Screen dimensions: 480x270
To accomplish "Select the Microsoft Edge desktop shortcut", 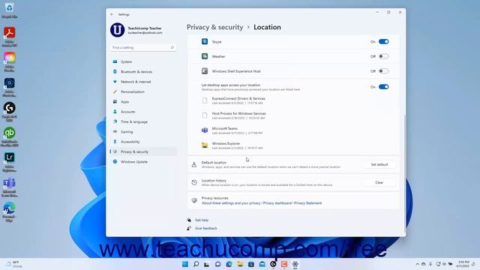I will click(10, 211).
